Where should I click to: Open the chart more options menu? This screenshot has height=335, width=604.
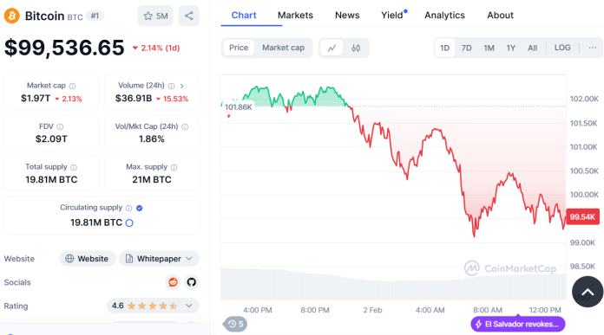(593, 48)
